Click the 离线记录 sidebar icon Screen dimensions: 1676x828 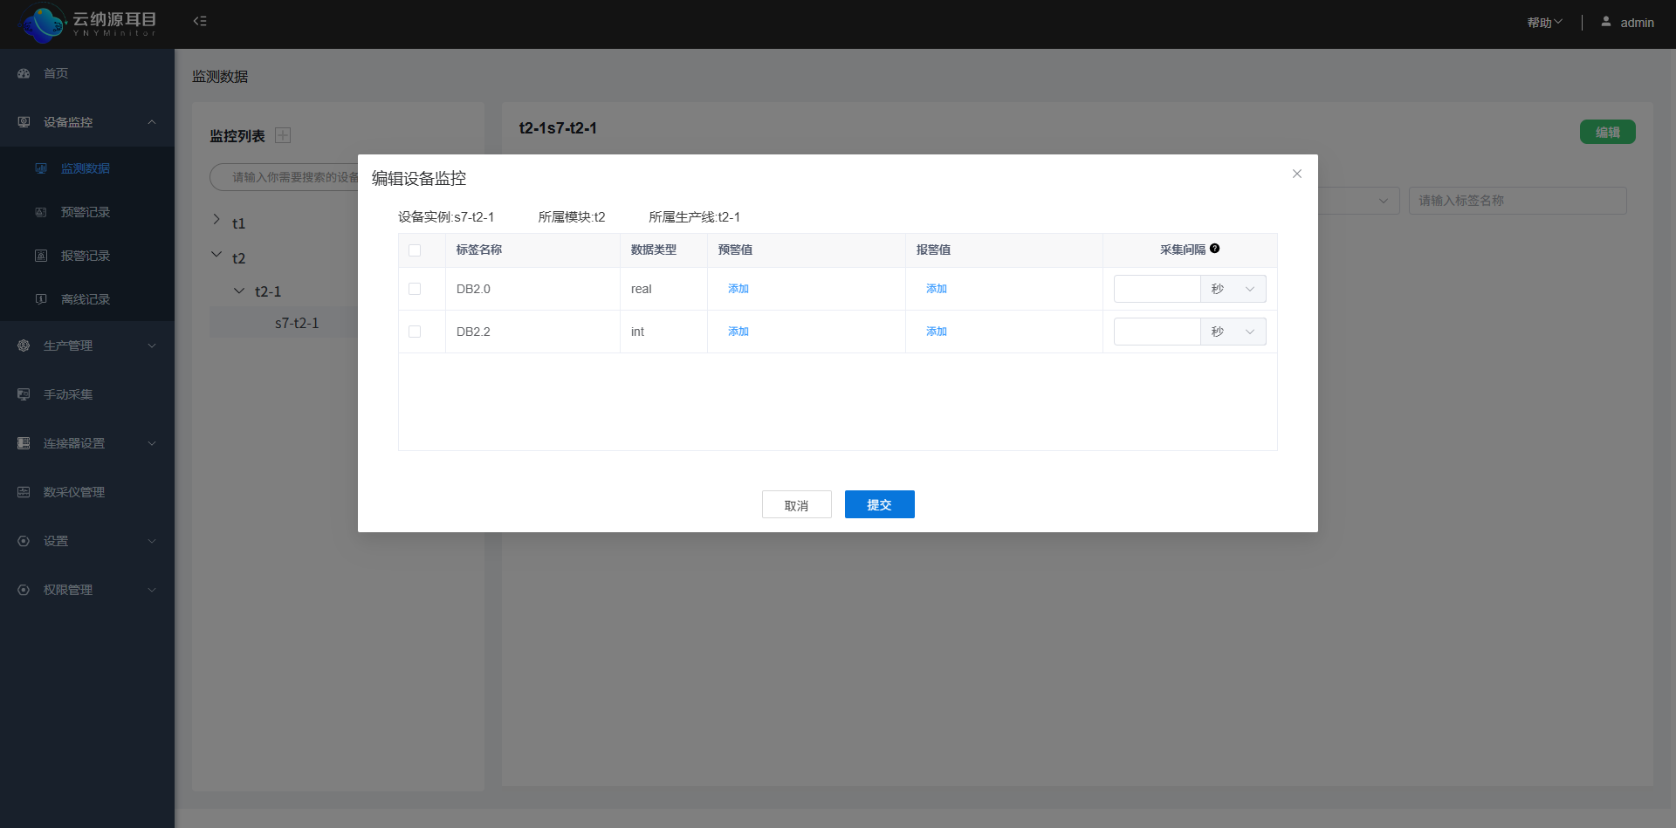40,299
